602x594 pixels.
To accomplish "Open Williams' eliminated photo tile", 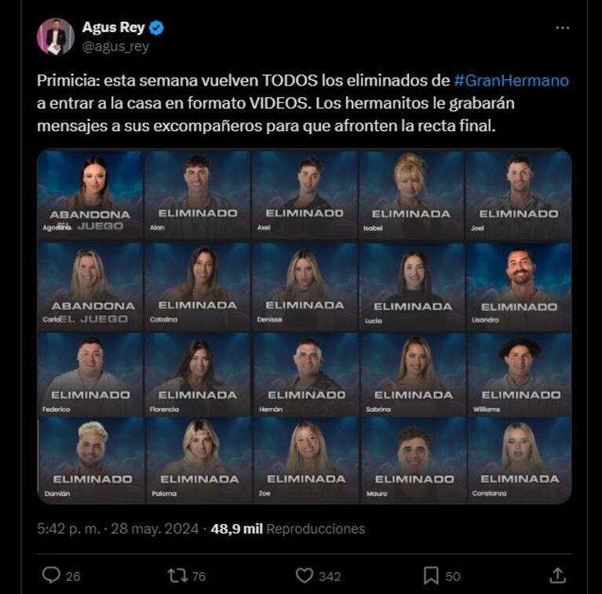I will 519,374.
